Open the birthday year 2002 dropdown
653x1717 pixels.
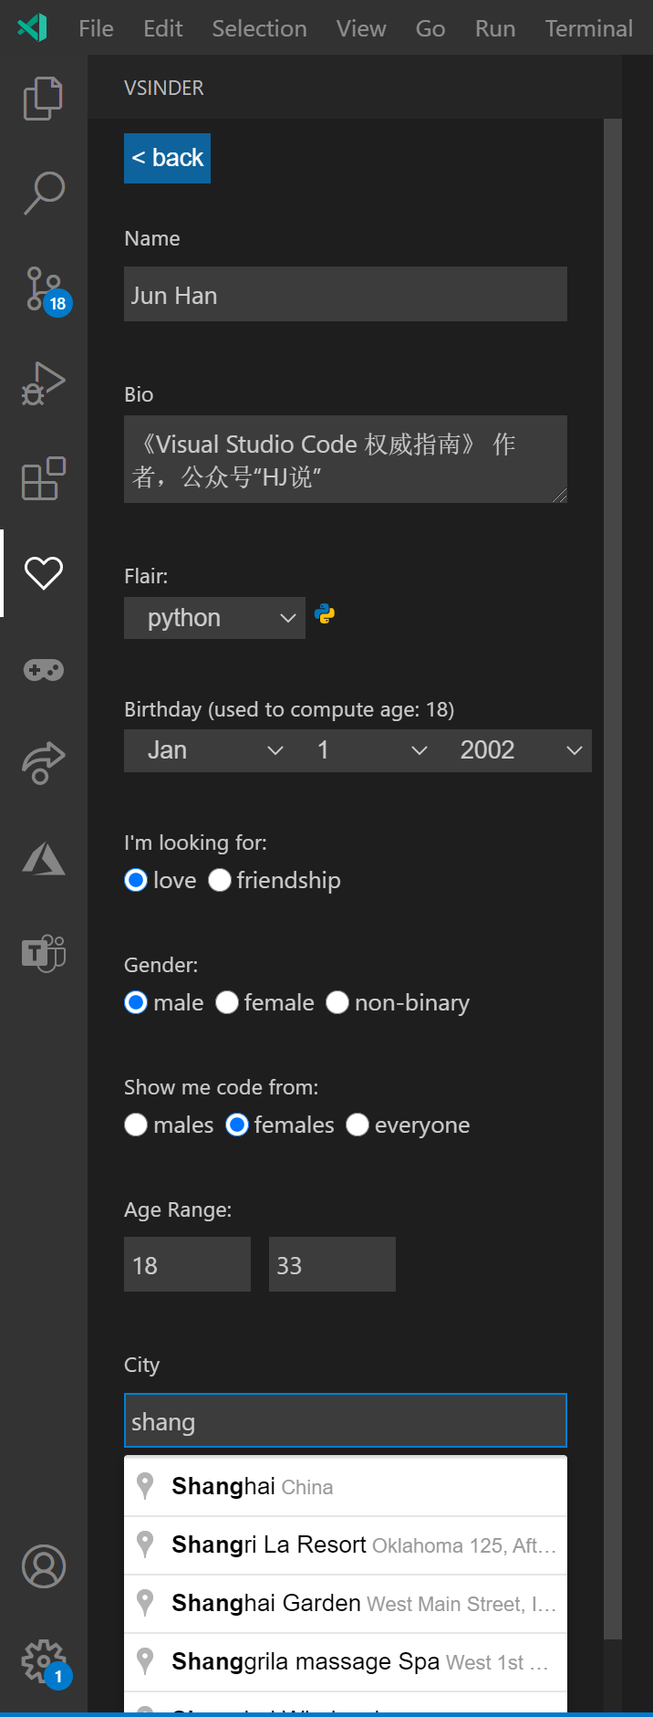[520, 750]
